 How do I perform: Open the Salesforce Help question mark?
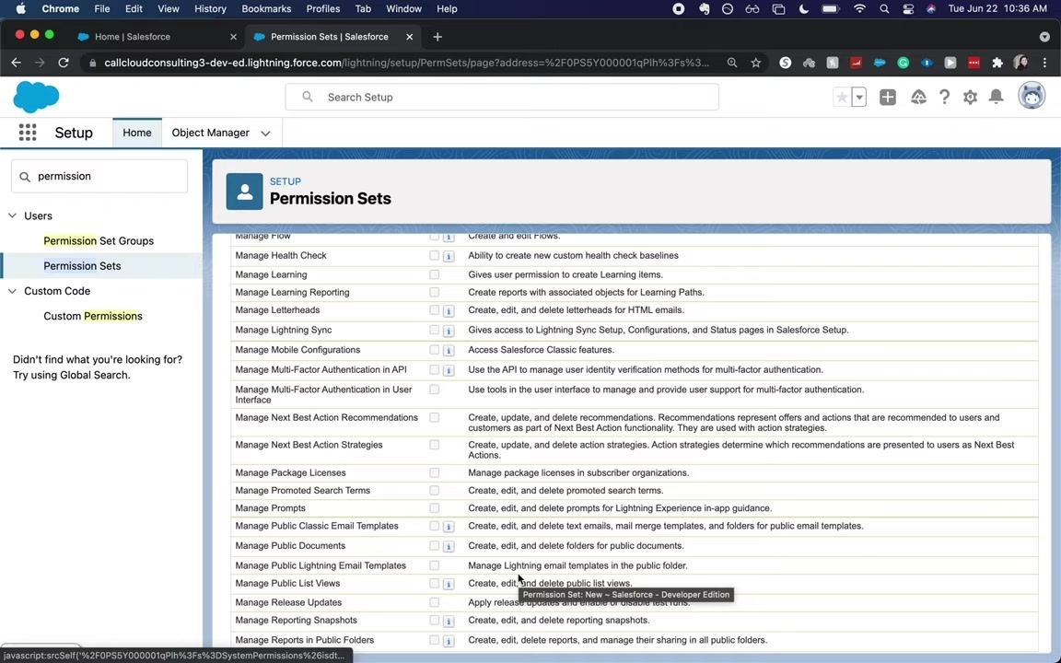pos(944,98)
